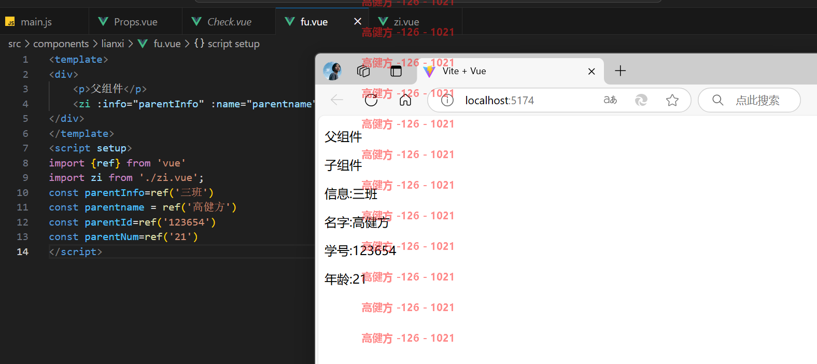The image size is (817, 364).
Task: Click the Edge swirl icon in address bar
Action: [641, 100]
